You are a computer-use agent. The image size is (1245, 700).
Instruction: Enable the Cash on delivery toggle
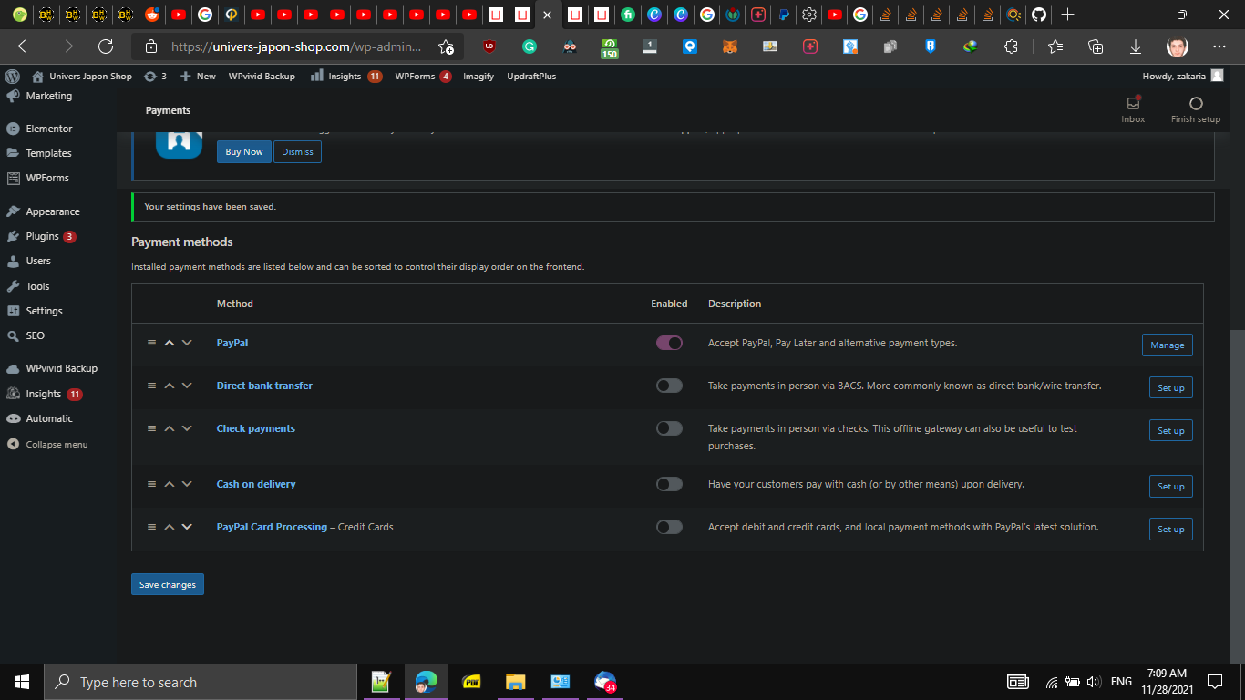point(669,484)
